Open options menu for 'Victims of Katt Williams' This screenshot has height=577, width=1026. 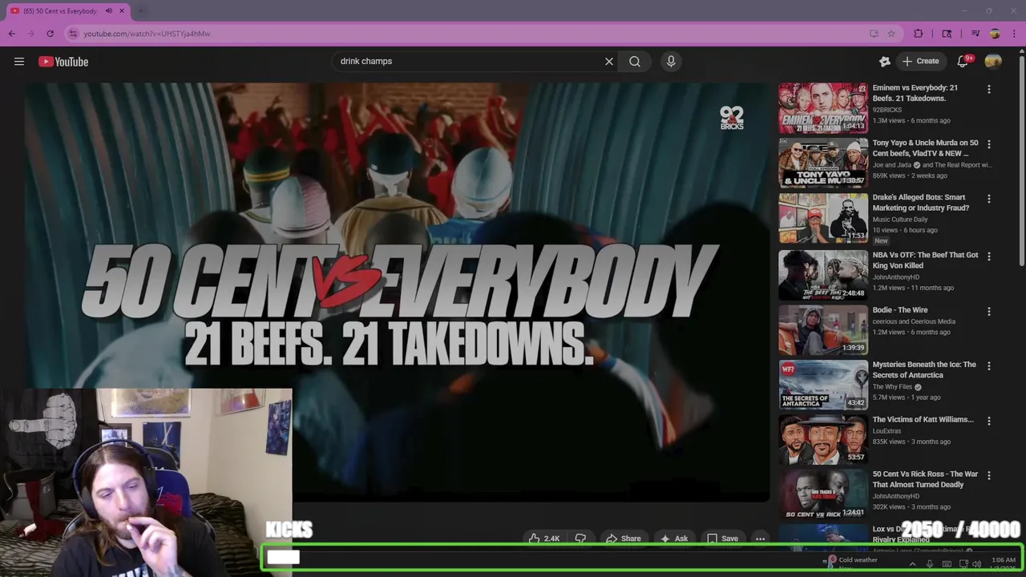click(x=989, y=421)
